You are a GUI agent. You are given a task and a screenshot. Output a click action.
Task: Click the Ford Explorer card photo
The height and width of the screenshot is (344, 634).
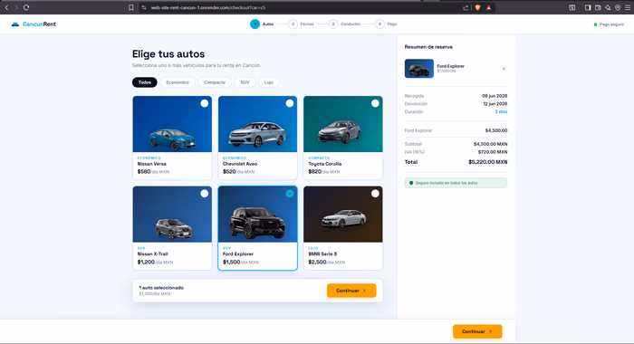[x=257, y=215]
